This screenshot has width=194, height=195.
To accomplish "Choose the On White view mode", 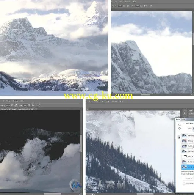I will click(x=188, y=151).
